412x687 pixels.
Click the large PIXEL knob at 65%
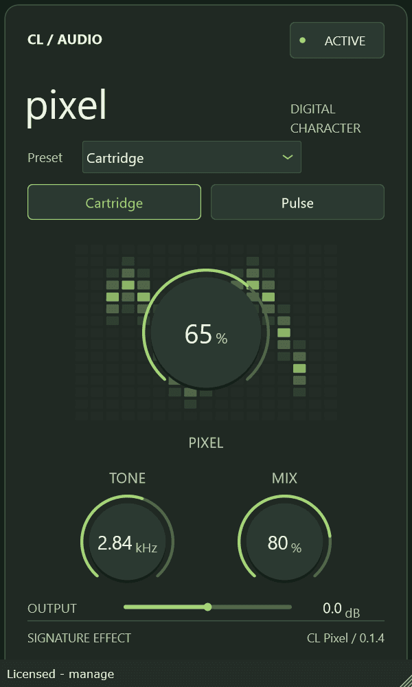click(206, 333)
